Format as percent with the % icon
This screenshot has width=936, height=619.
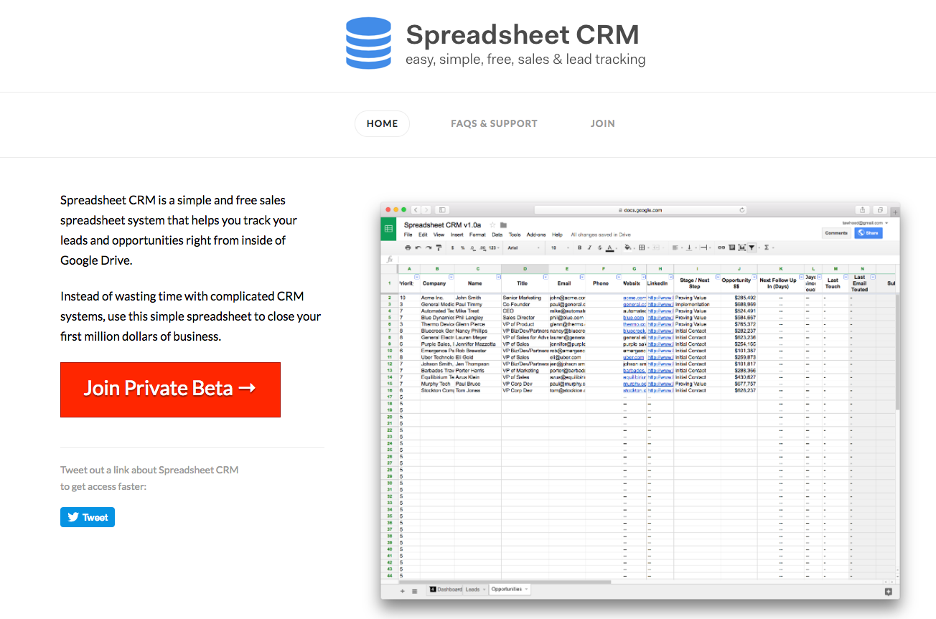(x=462, y=247)
